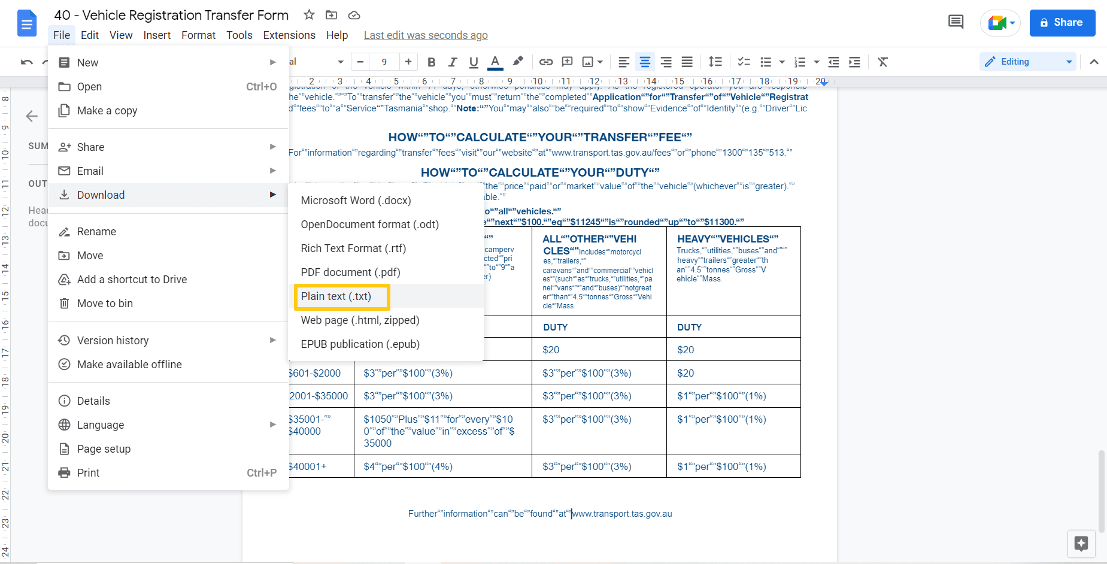1107x564 pixels.
Task: Toggle Bold formatting
Action: (431, 62)
